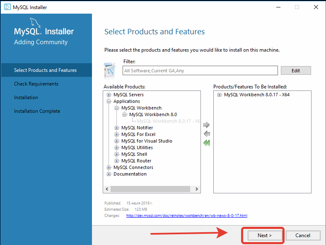Select the MySQL Workbench tree item
326x245 pixels.
[x=141, y=108]
